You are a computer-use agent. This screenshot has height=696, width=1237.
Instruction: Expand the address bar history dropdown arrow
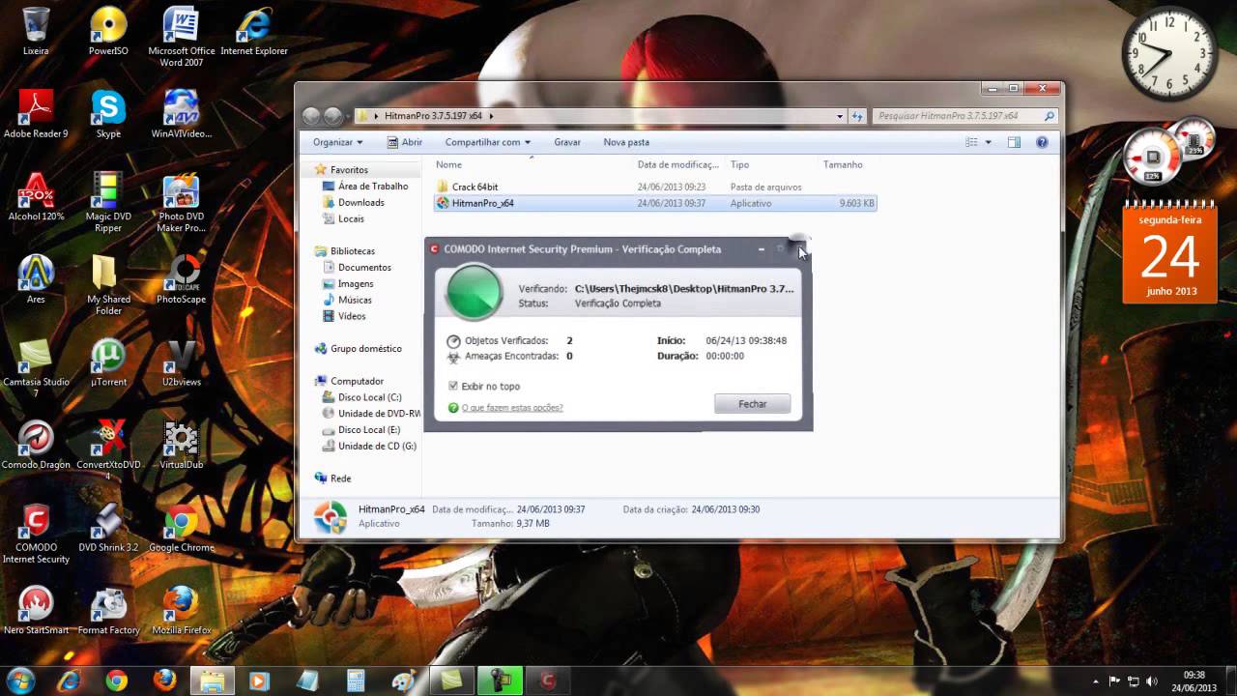click(x=840, y=116)
